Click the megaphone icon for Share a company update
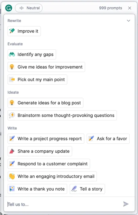 [12, 151]
